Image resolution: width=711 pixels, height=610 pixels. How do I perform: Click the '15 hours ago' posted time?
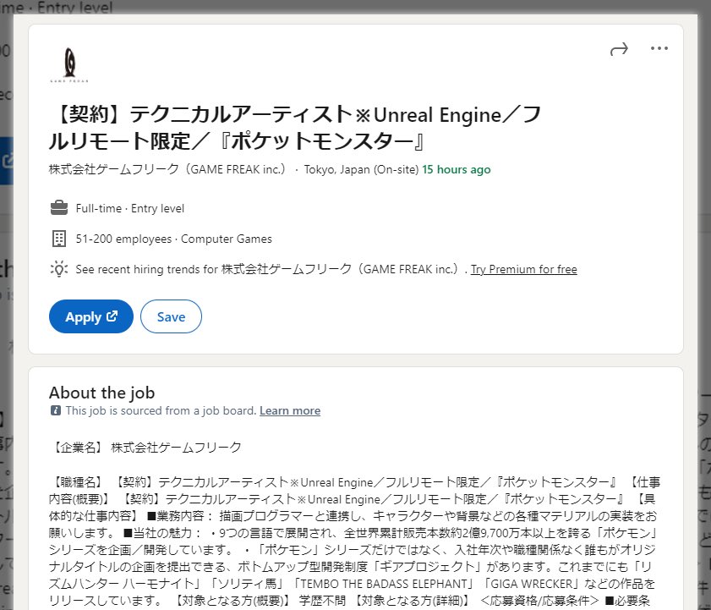457,169
